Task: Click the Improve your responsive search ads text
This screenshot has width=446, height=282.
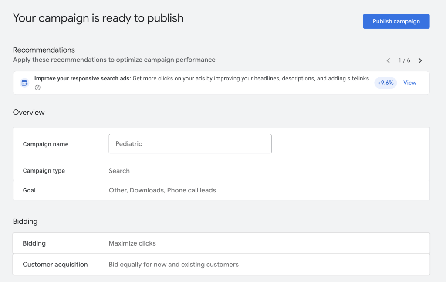Action: [x=82, y=79]
